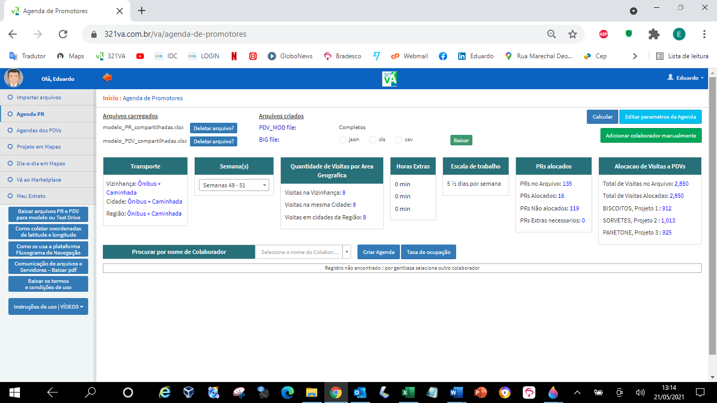Click the browser address bar URL
Screen dimensions: 717x403
(x=175, y=34)
